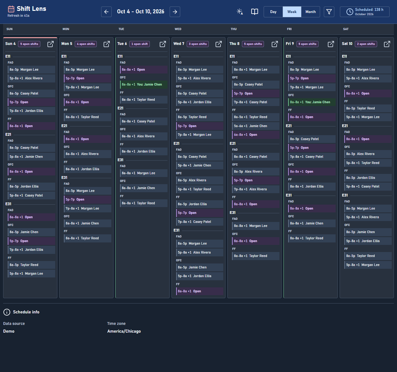Click the THU weekday header
The image size is (397, 372).
(234, 29)
